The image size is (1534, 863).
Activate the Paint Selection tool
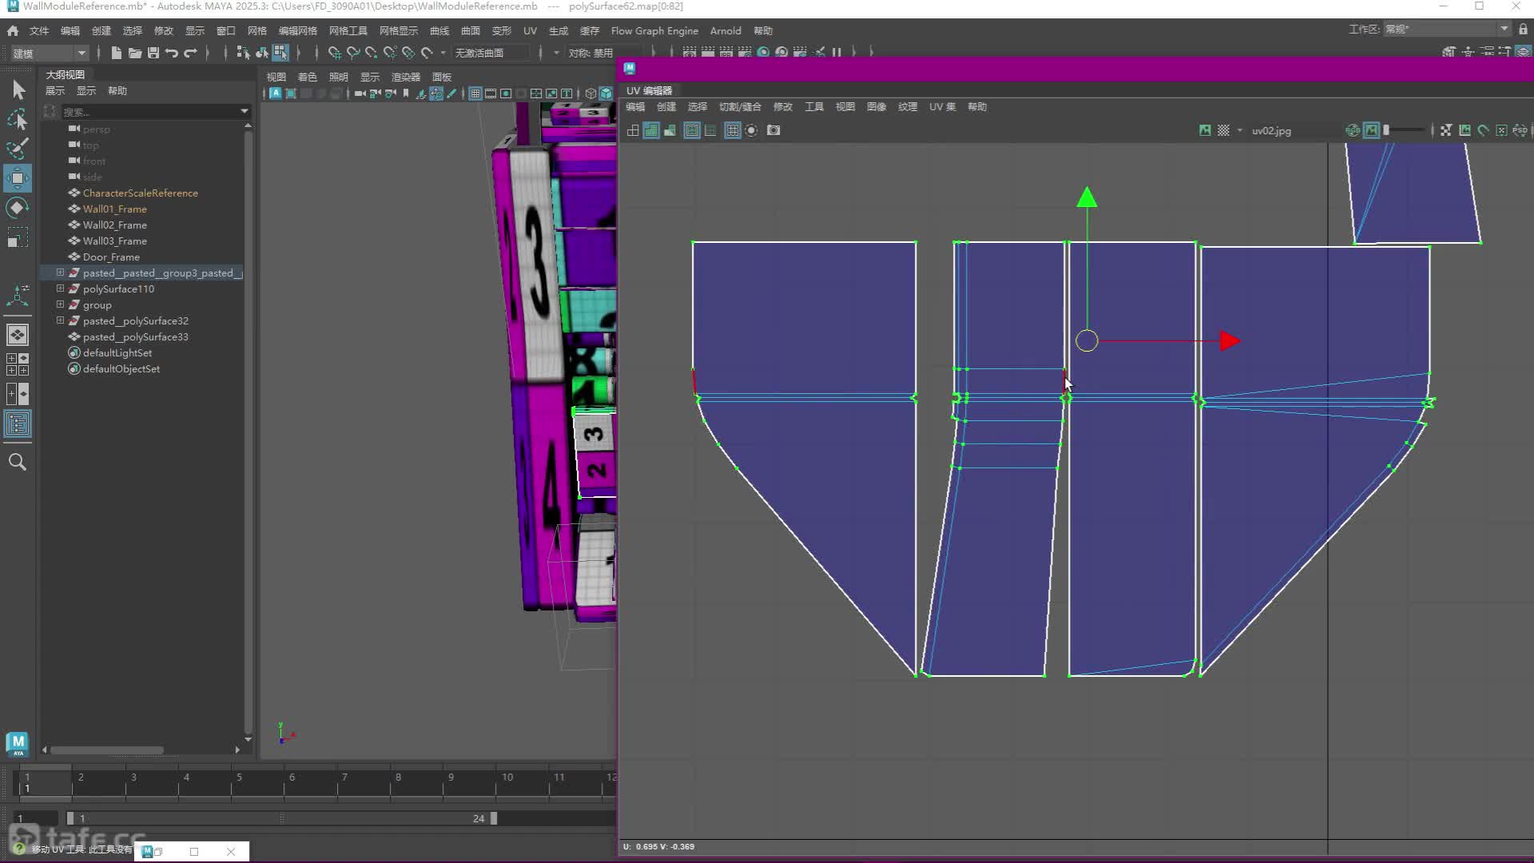18,149
